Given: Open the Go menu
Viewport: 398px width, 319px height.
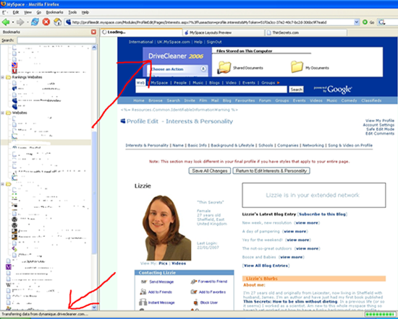Looking at the screenshot, I should point(39,12).
